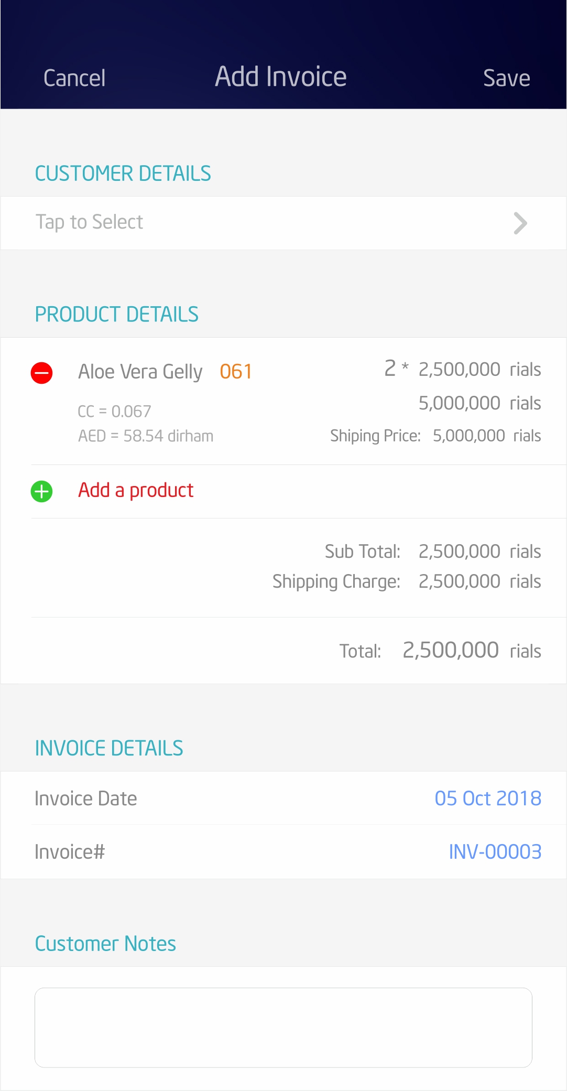Focus the Customer Notes text box
The width and height of the screenshot is (567, 1091).
coord(283,1028)
